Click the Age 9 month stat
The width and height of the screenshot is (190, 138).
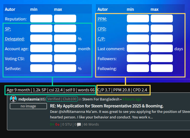tap(18, 90)
